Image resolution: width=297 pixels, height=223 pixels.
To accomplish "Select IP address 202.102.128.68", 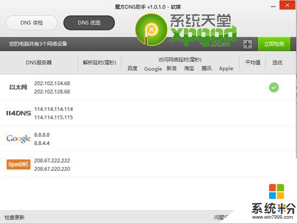I will click(52, 91).
